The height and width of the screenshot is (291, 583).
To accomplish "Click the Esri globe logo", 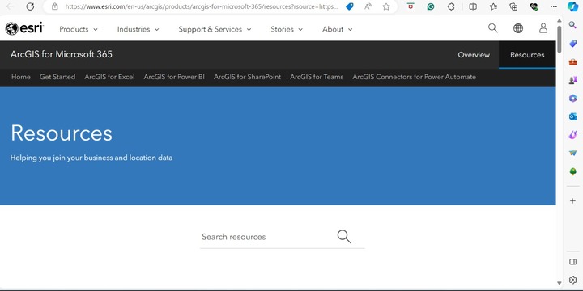I will 24,28.
